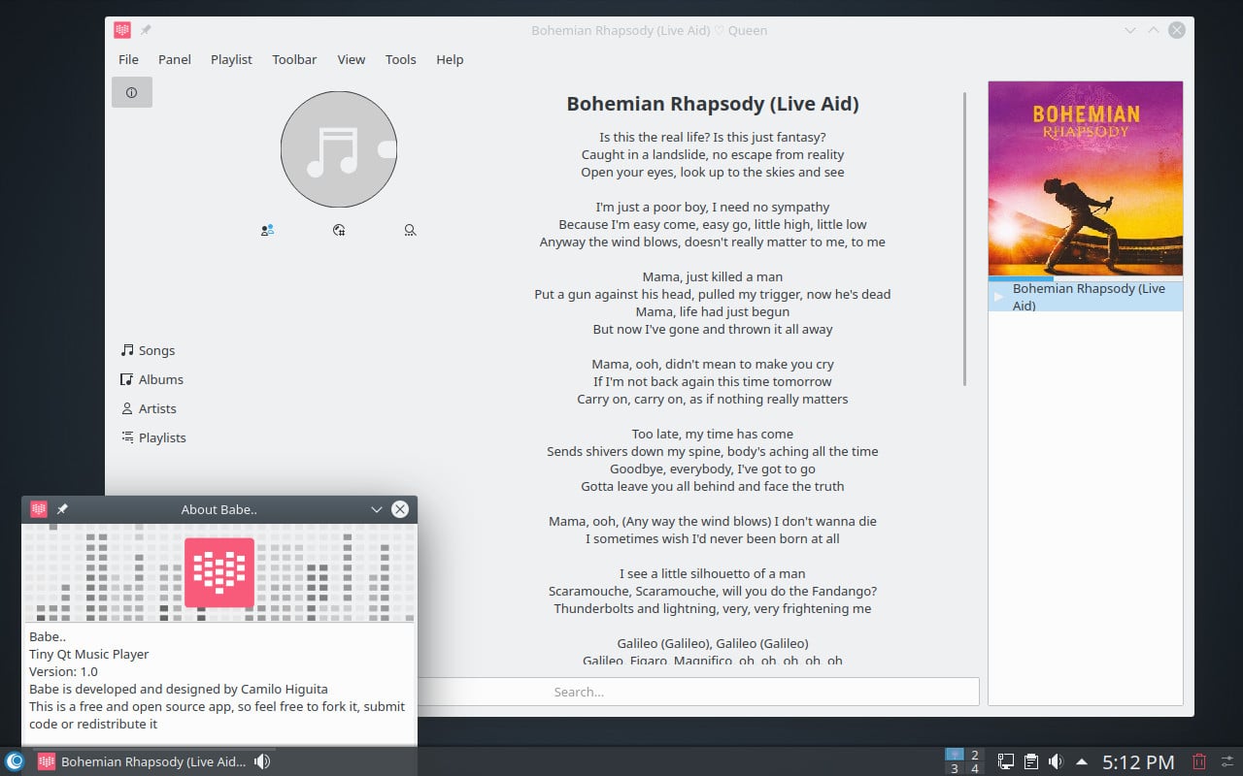Open the Tools menu

click(400, 59)
